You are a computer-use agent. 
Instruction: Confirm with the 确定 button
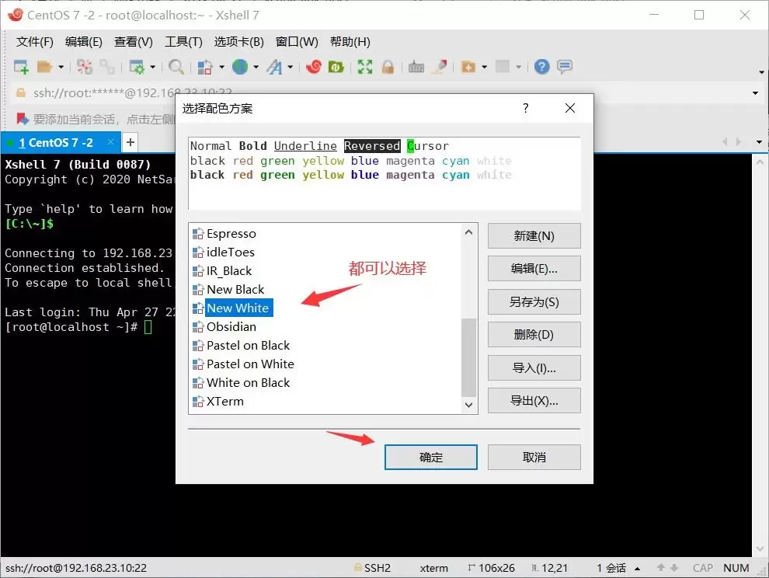[x=431, y=458]
